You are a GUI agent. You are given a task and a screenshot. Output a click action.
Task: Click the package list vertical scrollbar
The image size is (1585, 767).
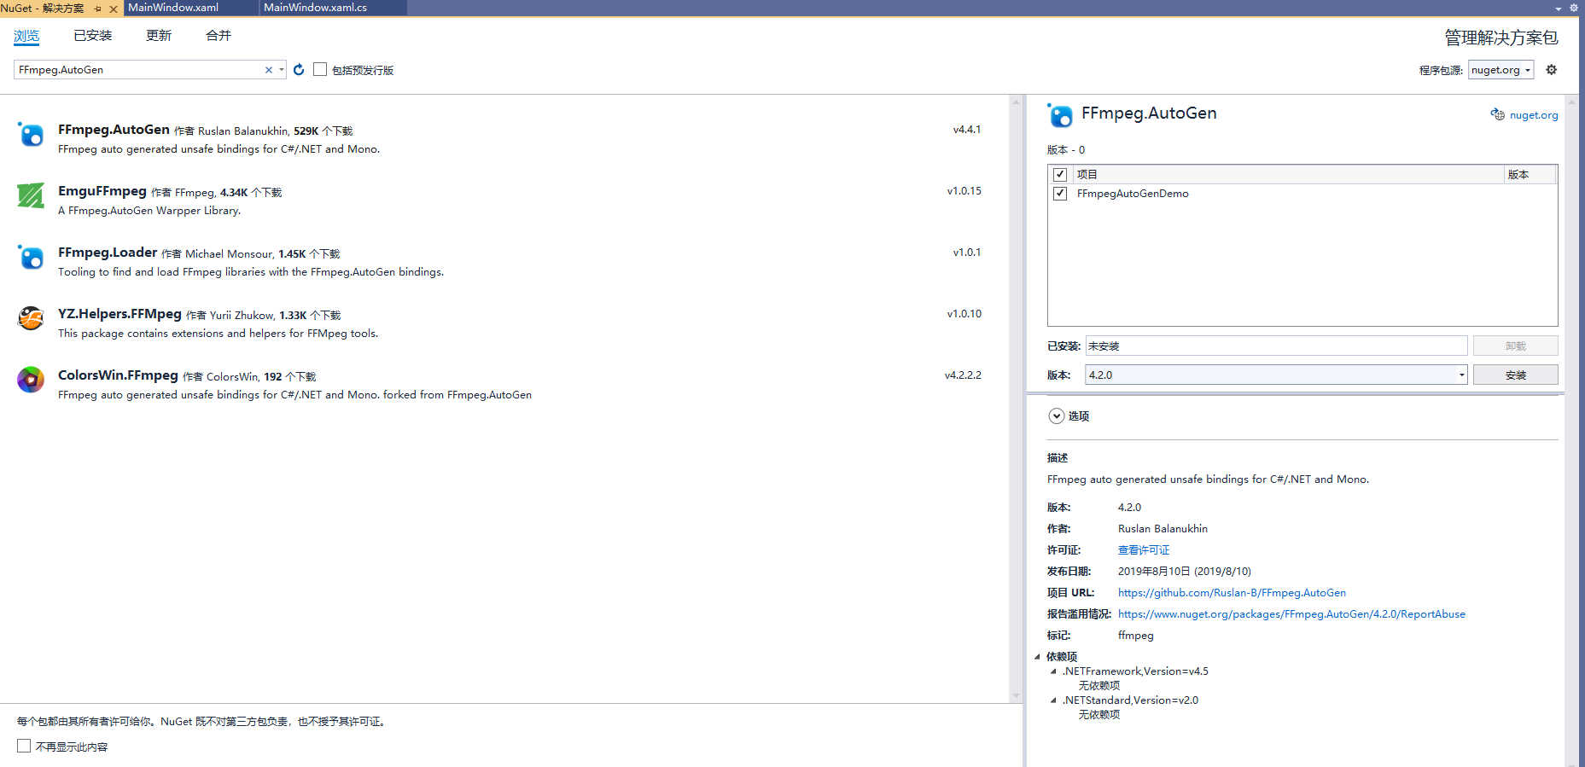click(x=1016, y=398)
